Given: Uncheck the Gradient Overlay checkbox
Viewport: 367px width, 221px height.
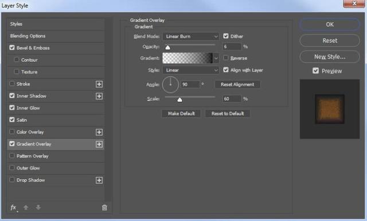Looking at the screenshot, I should 12,144.
